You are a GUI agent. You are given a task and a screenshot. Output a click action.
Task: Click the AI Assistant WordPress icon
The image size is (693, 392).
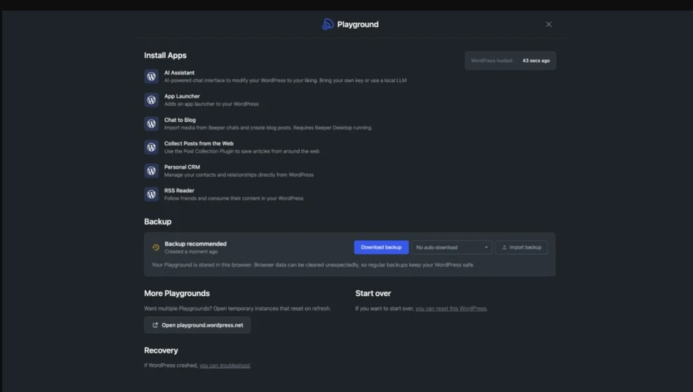pyautogui.click(x=151, y=77)
